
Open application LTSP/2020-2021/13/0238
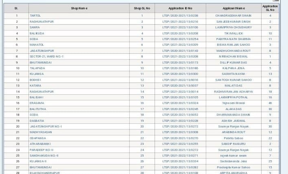point(180,16)
